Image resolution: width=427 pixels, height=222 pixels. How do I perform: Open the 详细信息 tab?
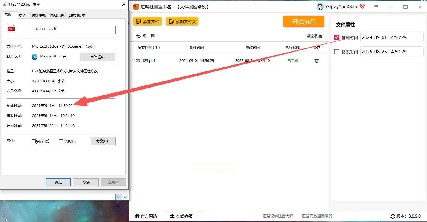click(57, 15)
